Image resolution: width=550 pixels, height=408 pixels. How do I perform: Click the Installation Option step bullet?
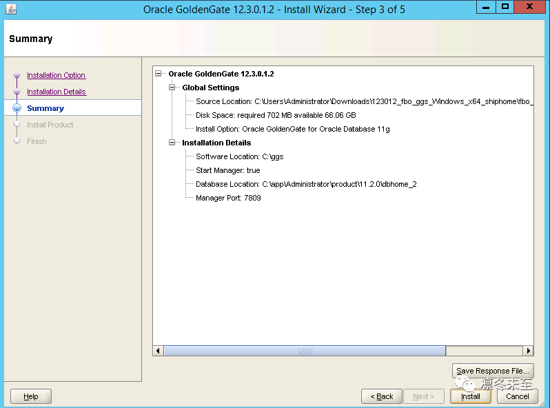[17, 75]
